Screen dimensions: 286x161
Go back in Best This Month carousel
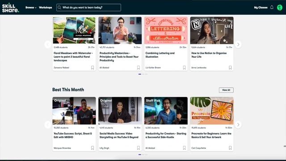pos(48,125)
